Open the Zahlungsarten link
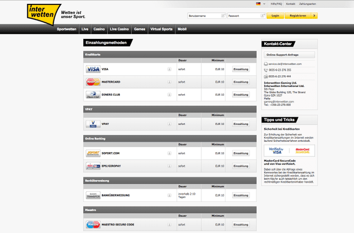The image size is (354, 233). (x=307, y=4)
